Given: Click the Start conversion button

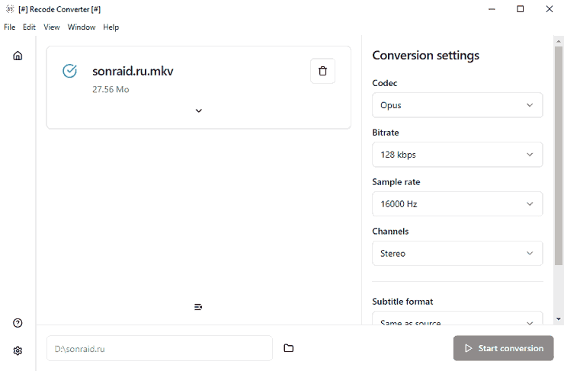Looking at the screenshot, I should pyautogui.click(x=503, y=348).
